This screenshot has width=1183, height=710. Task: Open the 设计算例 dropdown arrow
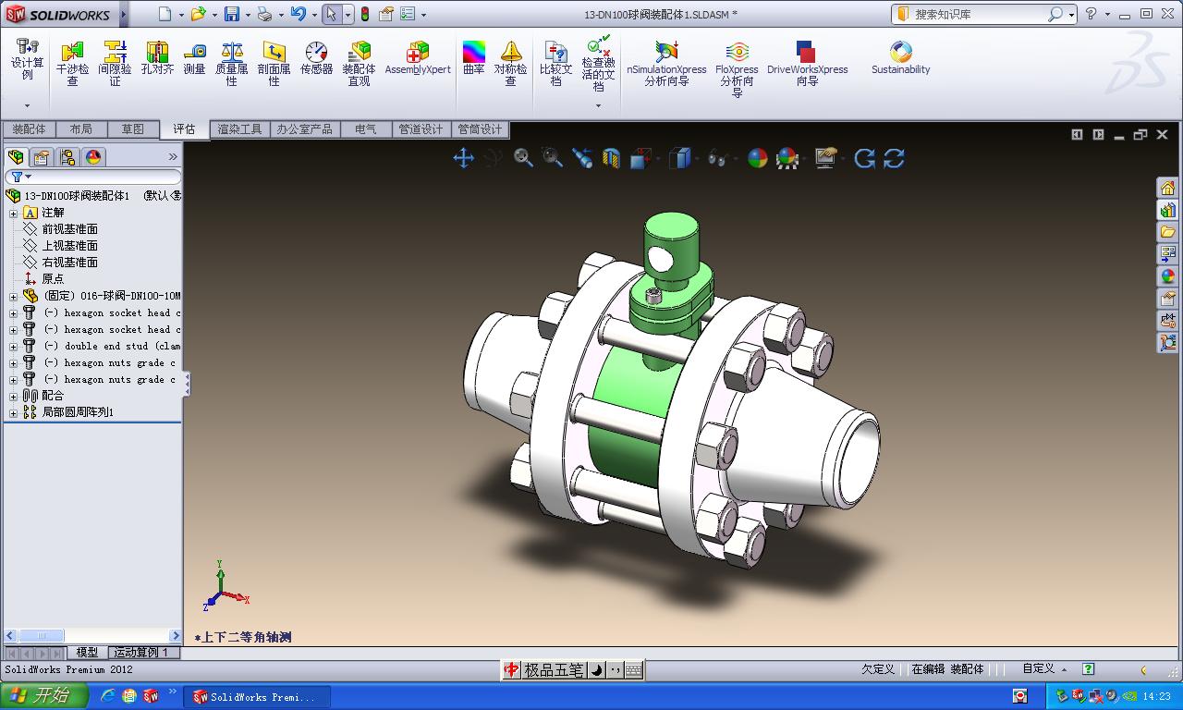pos(27,105)
